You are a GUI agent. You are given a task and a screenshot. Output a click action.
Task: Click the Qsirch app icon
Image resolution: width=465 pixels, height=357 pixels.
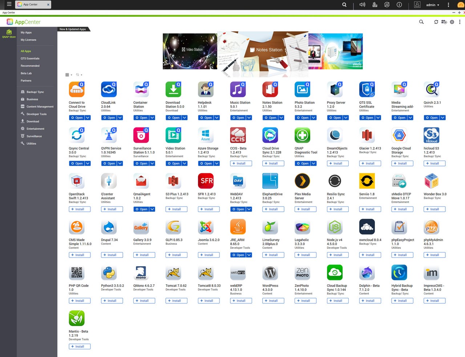tap(432, 89)
